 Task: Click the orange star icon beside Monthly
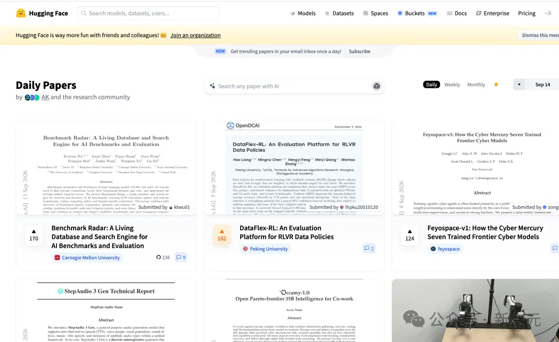click(496, 84)
